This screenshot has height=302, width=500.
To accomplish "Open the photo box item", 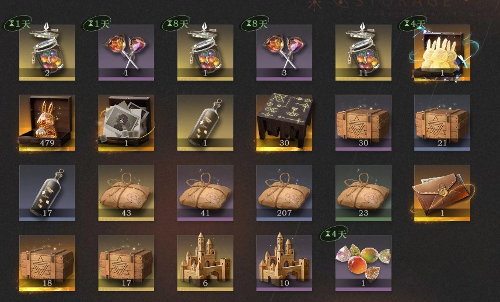I will 126,123.
